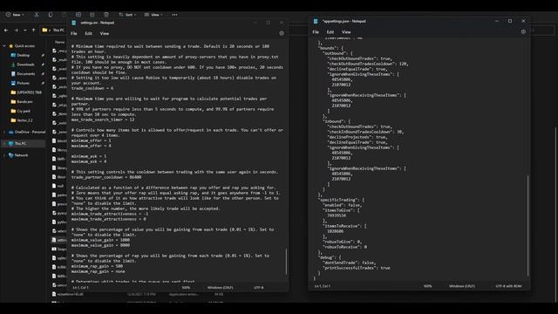Click '"checkInBoundTradesCooldown": 30' line

click(x=365, y=132)
